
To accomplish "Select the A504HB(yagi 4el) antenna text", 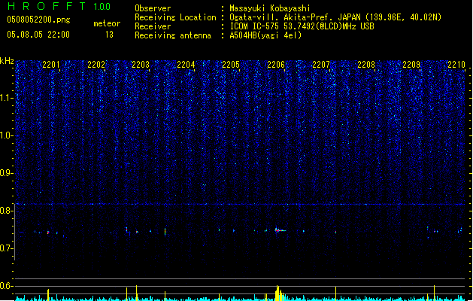I will click(265, 35).
